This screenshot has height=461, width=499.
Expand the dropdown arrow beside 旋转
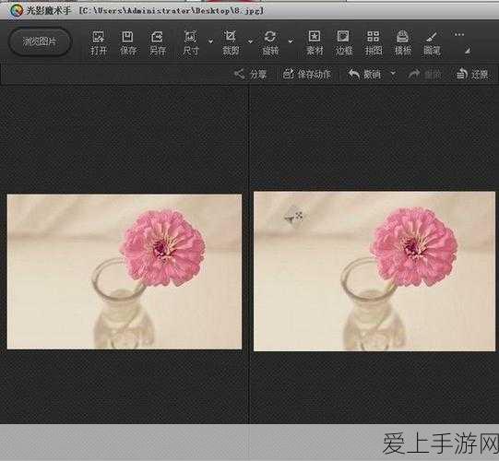(x=291, y=41)
